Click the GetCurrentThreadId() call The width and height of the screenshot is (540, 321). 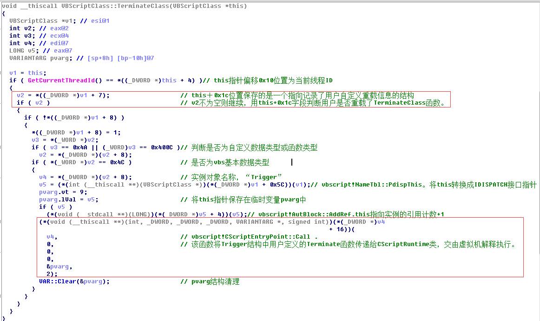65,80
